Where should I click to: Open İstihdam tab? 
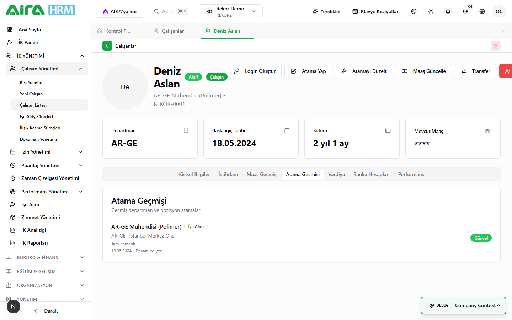[x=228, y=174]
